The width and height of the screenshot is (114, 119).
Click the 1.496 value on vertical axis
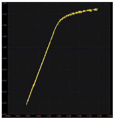4,25
